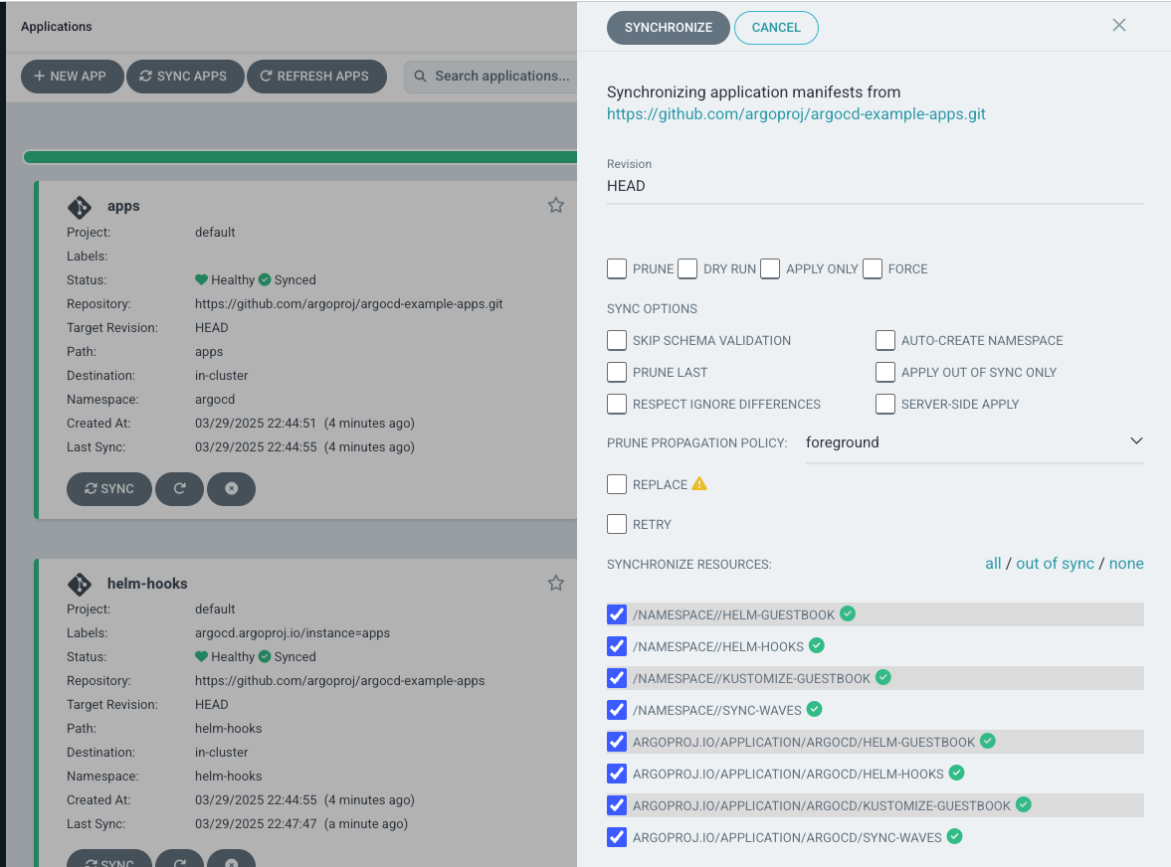
Task: Select none of the resources
Action: click(x=1126, y=564)
